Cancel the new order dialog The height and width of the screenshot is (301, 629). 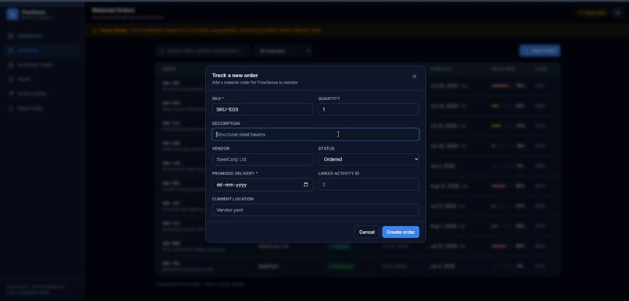(x=367, y=232)
